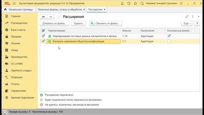This screenshot has width=204, height=115.
Task: Open favorites star in title bar
Action: click(x=135, y=4)
